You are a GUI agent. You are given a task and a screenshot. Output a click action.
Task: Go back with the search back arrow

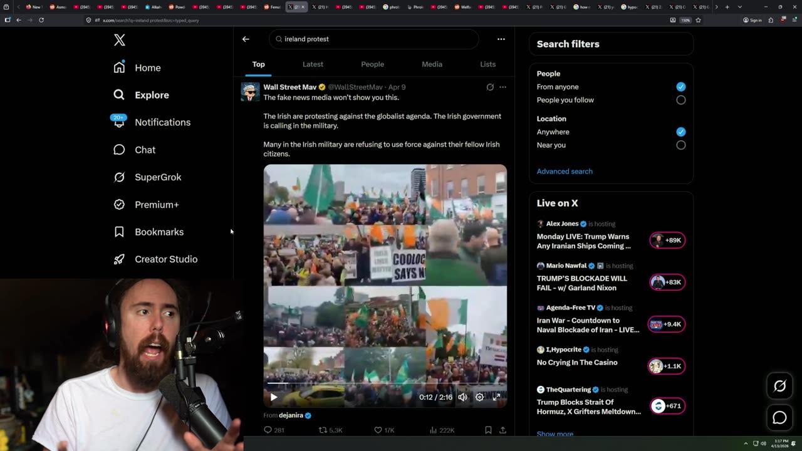pos(246,39)
